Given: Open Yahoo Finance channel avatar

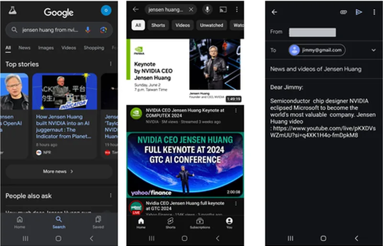Looking at the screenshot, I should (136, 207).
